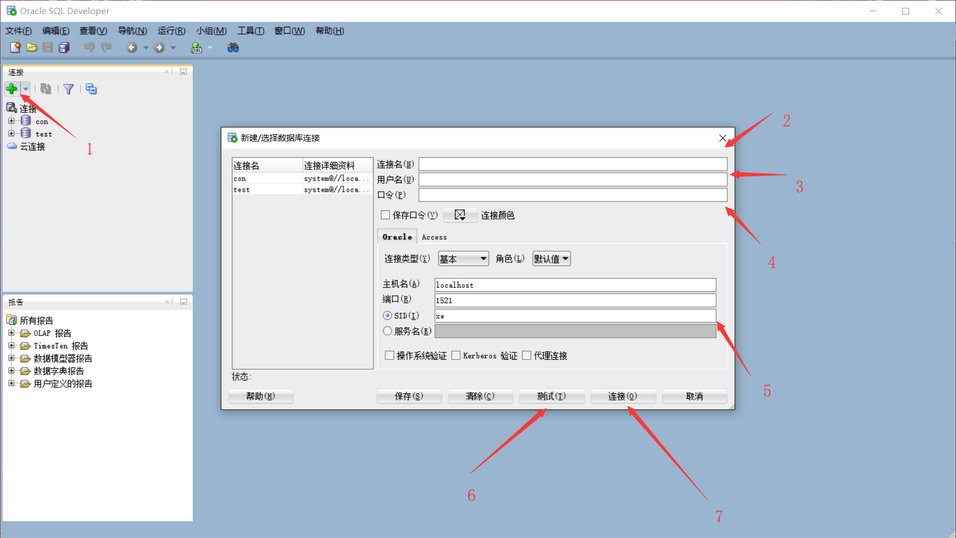956x538 pixels.
Task: Open the SQL Worksheet dropdown arrow
Action: point(210,48)
